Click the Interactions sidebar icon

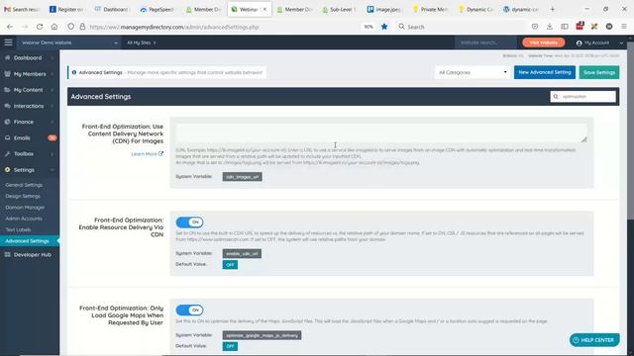7,106
